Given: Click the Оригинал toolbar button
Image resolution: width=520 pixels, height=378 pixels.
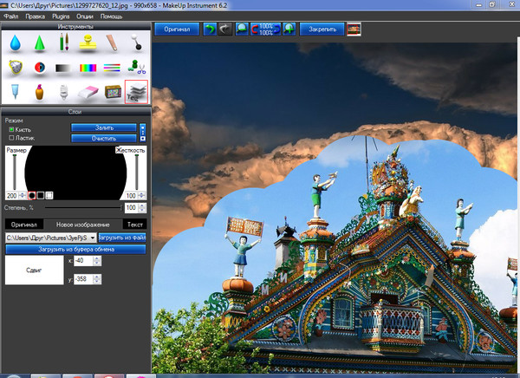Looking at the screenshot, I should point(177,29).
